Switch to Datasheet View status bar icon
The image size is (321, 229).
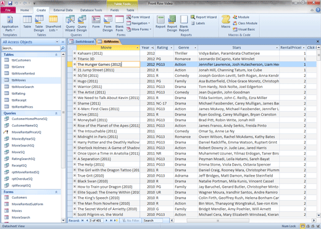(302, 226)
